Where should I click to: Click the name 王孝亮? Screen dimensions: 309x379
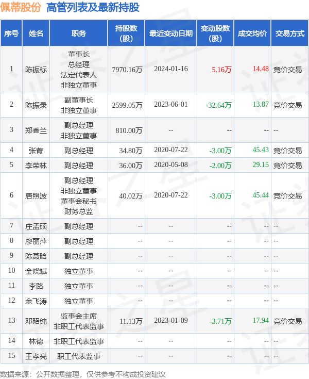click(36, 356)
